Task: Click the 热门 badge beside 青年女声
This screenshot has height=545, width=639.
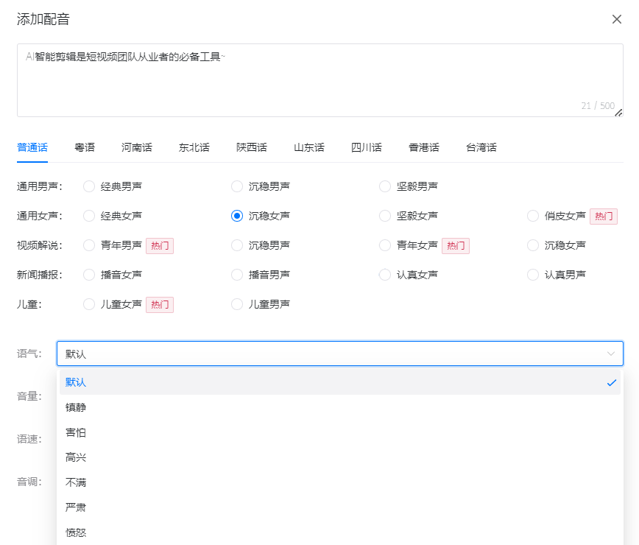Action: [456, 246]
